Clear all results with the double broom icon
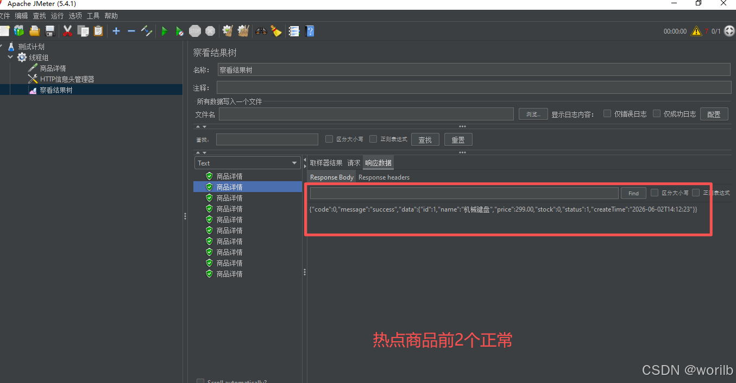736x383 pixels. pyautogui.click(x=243, y=31)
